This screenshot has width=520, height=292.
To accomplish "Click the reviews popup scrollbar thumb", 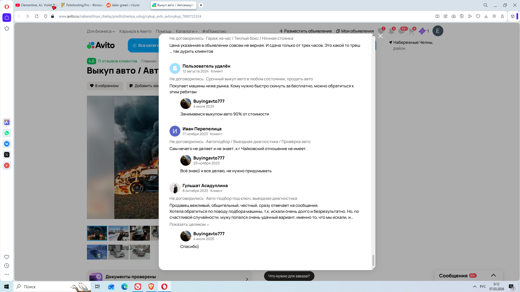I will click(373, 260).
